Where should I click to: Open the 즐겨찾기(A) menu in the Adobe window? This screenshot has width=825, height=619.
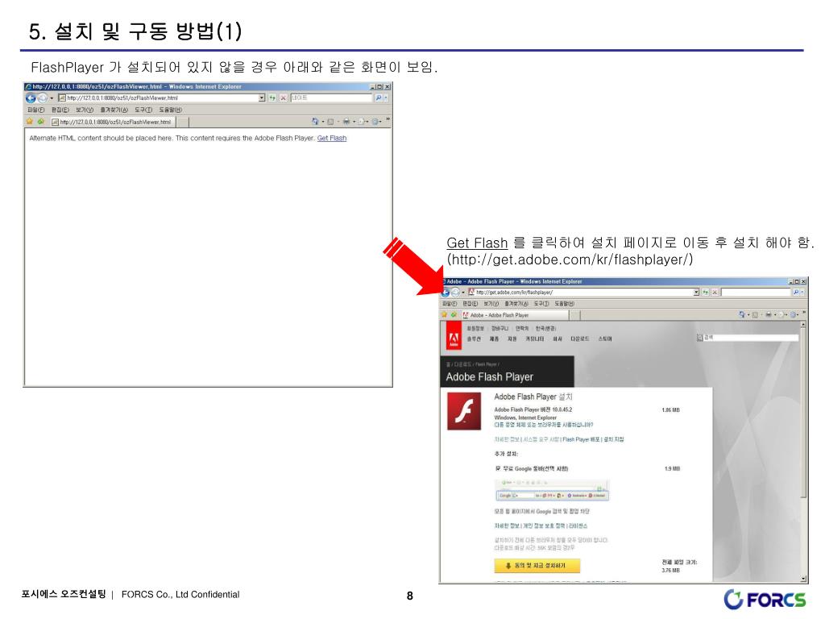click(x=517, y=304)
